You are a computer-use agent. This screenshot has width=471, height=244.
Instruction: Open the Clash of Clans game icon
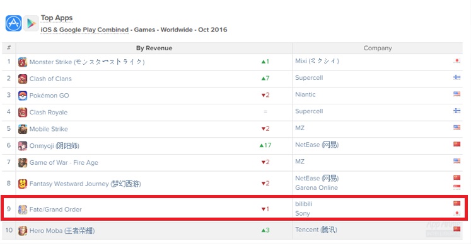[x=23, y=79]
